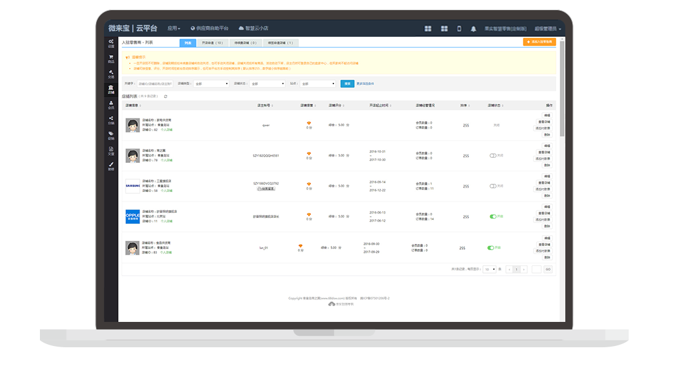This screenshot has height=365, width=687.
Task: Click the notification bell in top bar
Action: (473, 29)
